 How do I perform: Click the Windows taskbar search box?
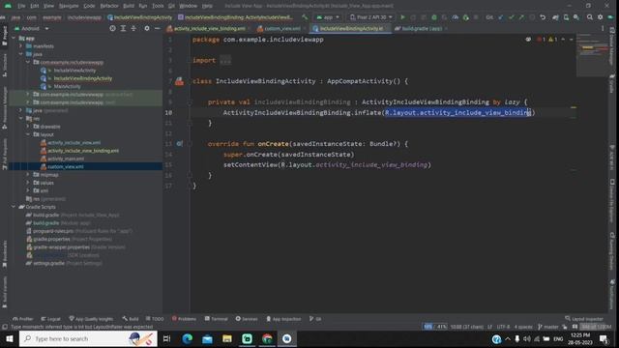(88, 339)
